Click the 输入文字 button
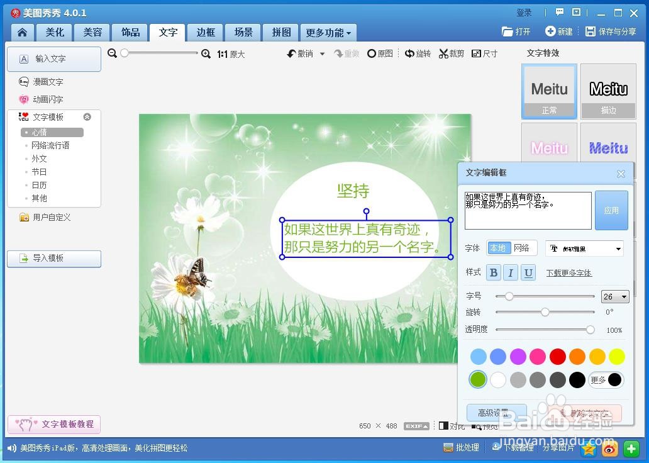The height and width of the screenshot is (463, 649). pyautogui.click(x=54, y=59)
